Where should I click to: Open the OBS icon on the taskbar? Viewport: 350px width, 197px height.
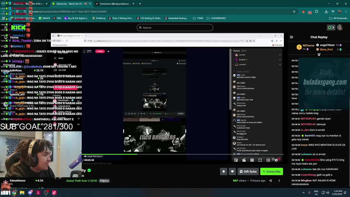click(x=46, y=193)
